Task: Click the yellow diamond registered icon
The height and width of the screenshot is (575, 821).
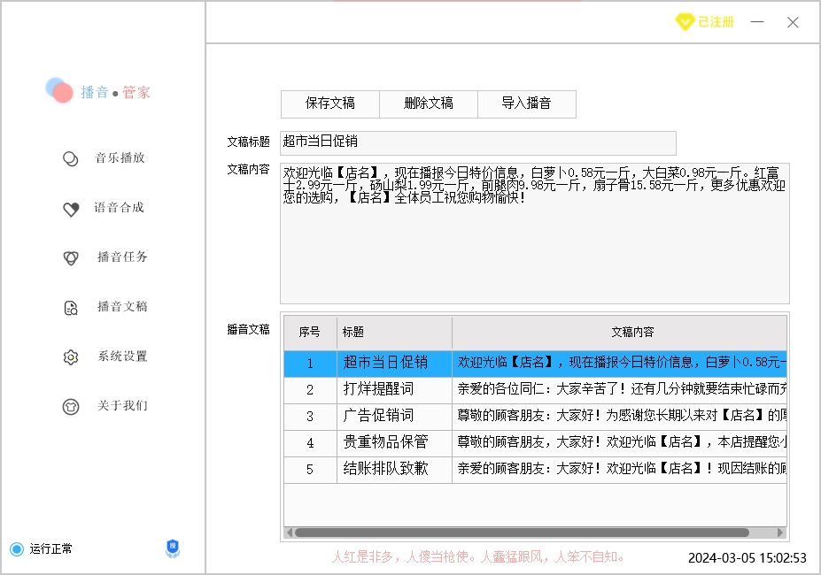Action: (x=685, y=22)
